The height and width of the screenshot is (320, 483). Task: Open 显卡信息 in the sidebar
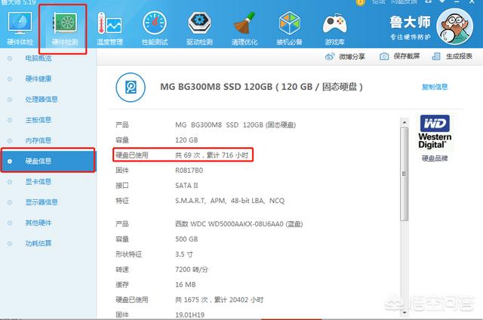point(38,182)
